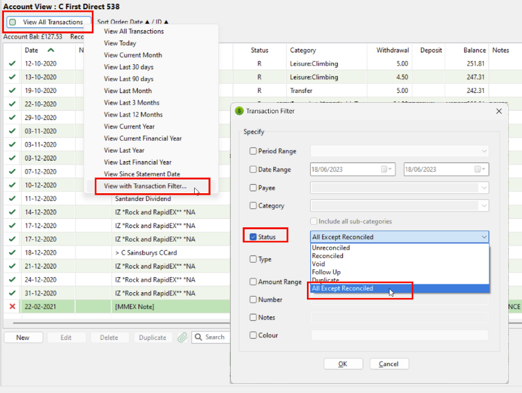Click the Date column sort arrow
522x393 pixels.
click(x=51, y=50)
